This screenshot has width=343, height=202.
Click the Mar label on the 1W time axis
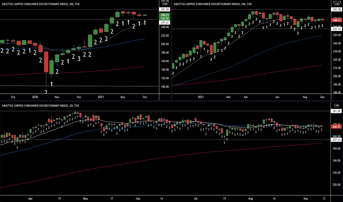pyautogui.click(x=229, y=97)
